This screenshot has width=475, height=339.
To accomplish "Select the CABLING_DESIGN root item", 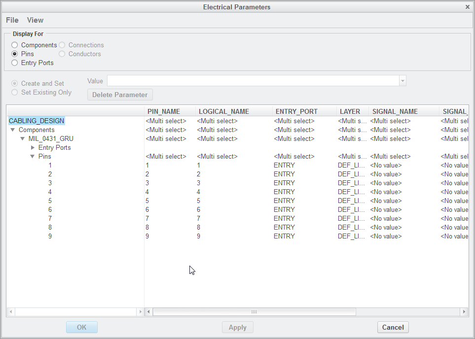I will click(37, 121).
